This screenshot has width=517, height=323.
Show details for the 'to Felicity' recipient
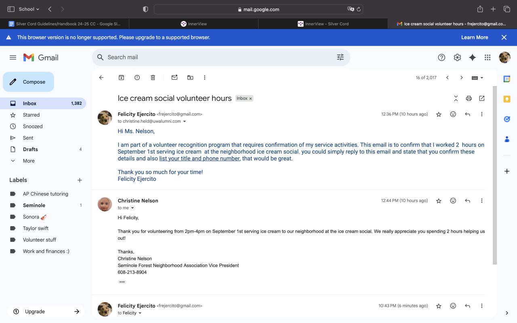[140, 313]
